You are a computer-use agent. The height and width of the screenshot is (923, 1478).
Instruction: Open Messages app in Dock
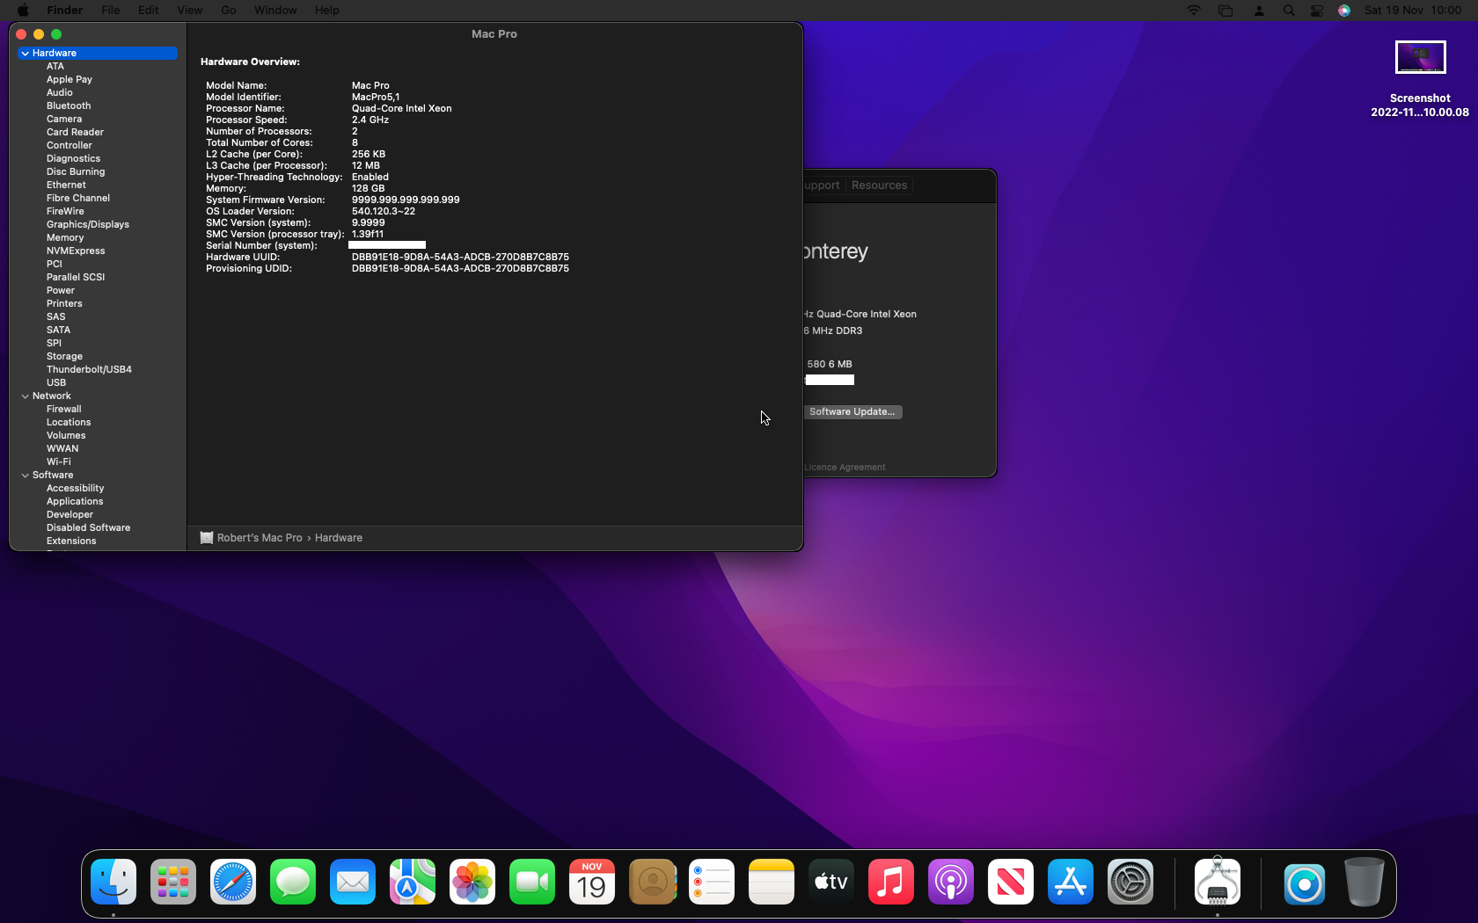pyautogui.click(x=293, y=882)
